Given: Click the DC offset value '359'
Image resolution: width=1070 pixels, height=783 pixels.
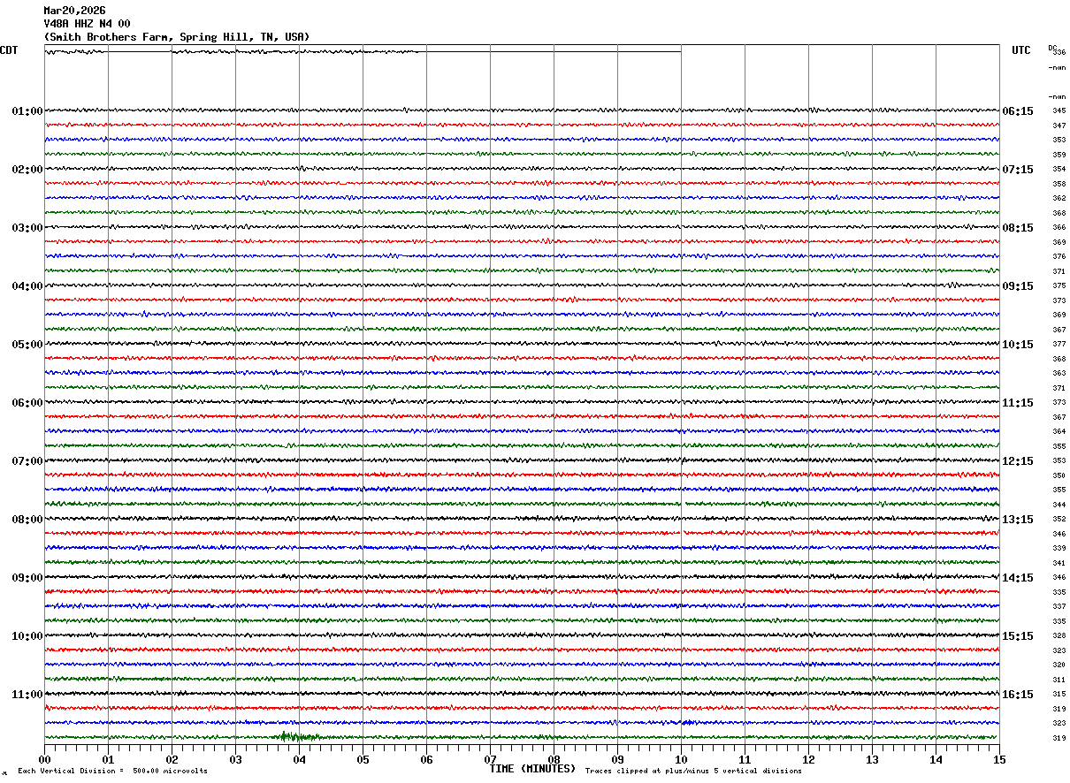Looking at the screenshot, I should click(1059, 155).
